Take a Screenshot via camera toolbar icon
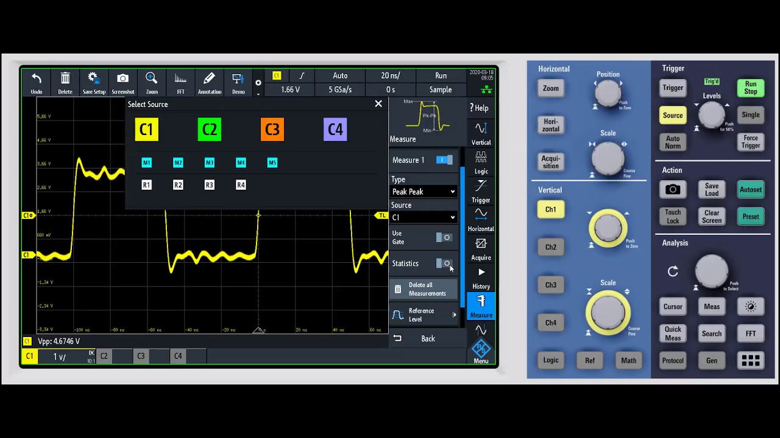The width and height of the screenshot is (780, 438). tap(122, 83)
